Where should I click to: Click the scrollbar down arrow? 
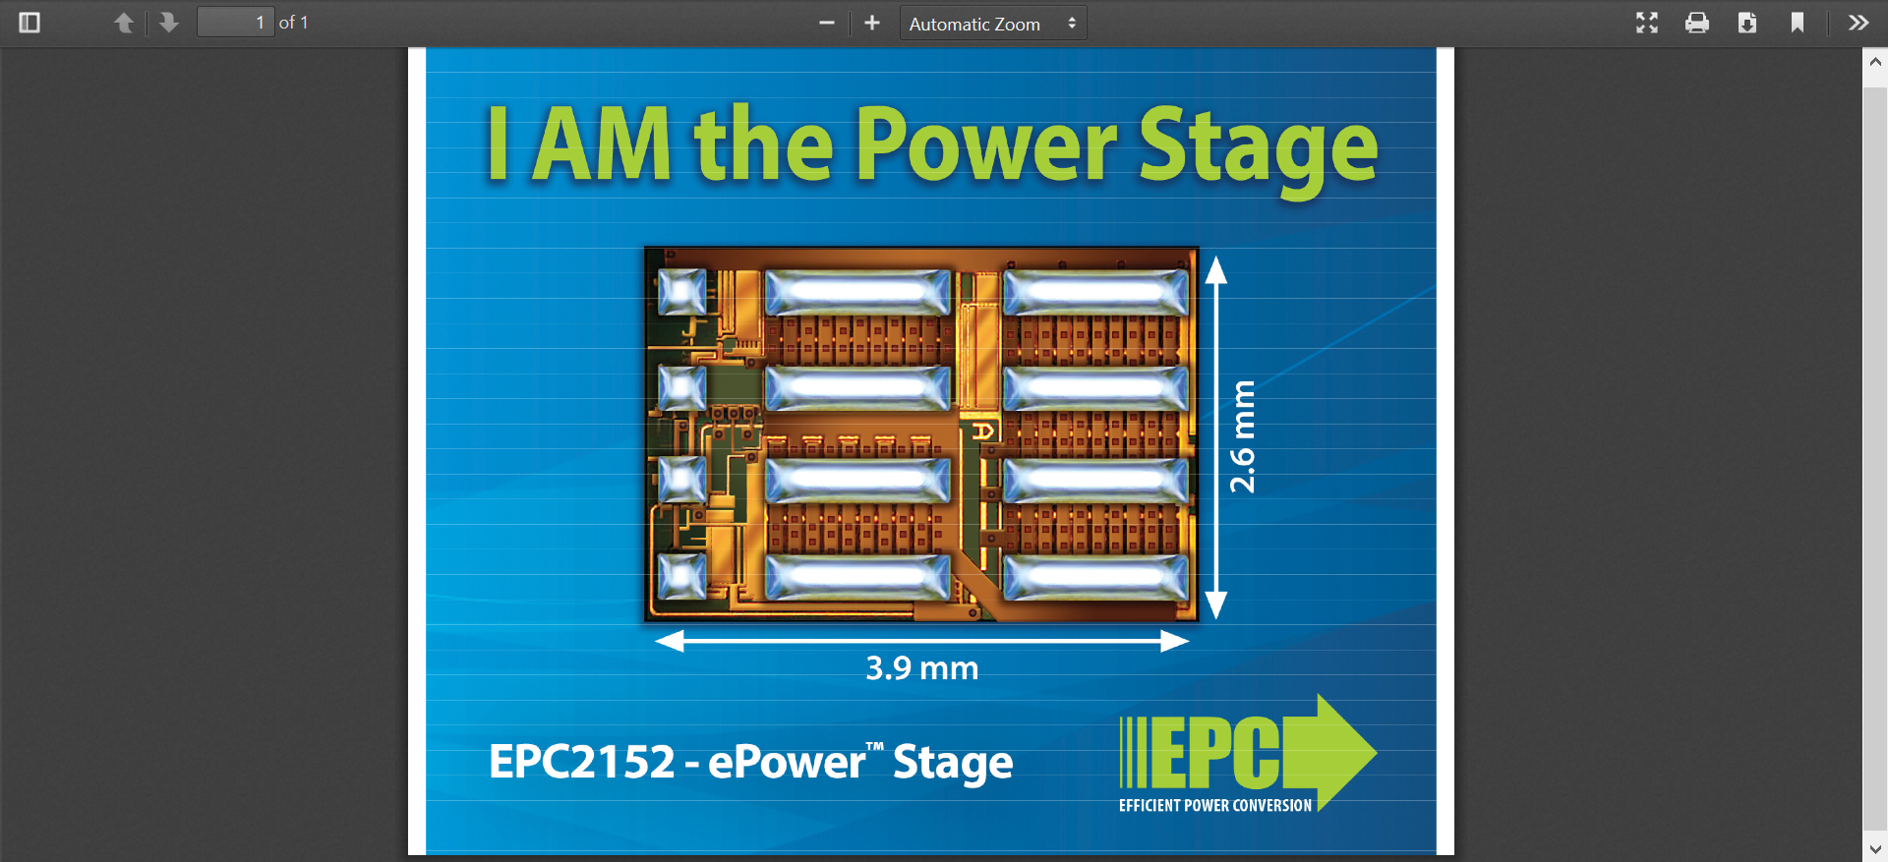[x=1875, y=849]
